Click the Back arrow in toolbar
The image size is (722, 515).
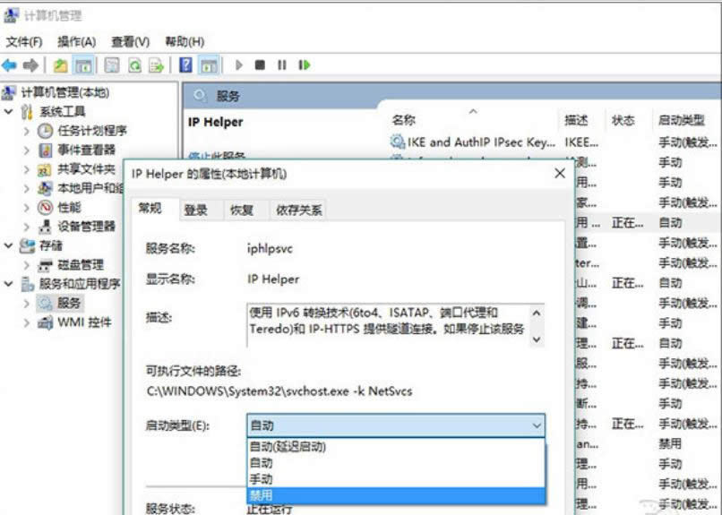(9, 65)
